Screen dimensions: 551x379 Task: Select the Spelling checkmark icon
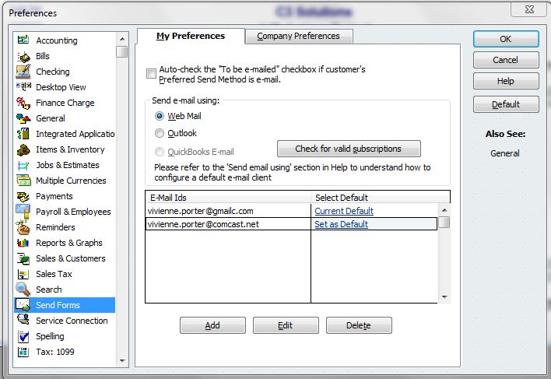(x=23, y=336)
